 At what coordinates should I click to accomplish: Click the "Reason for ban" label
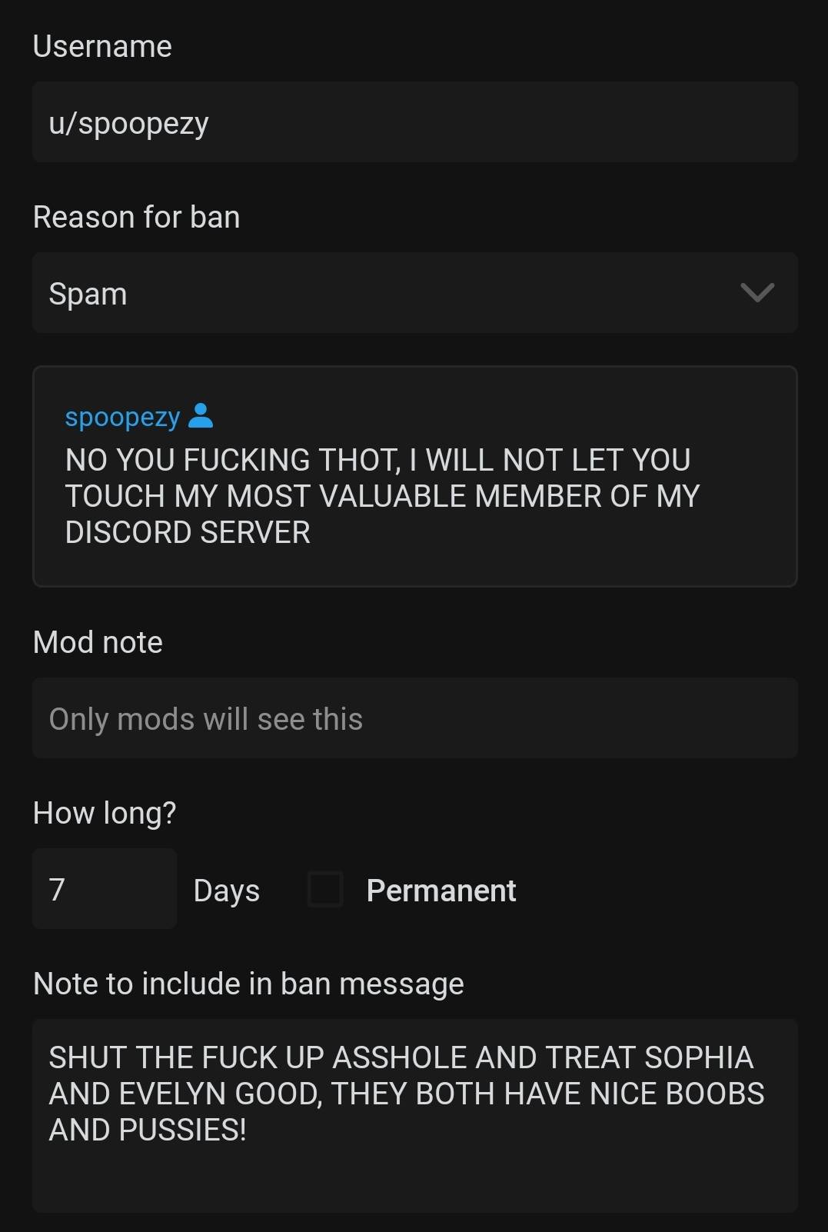click(x=136, y=217)
